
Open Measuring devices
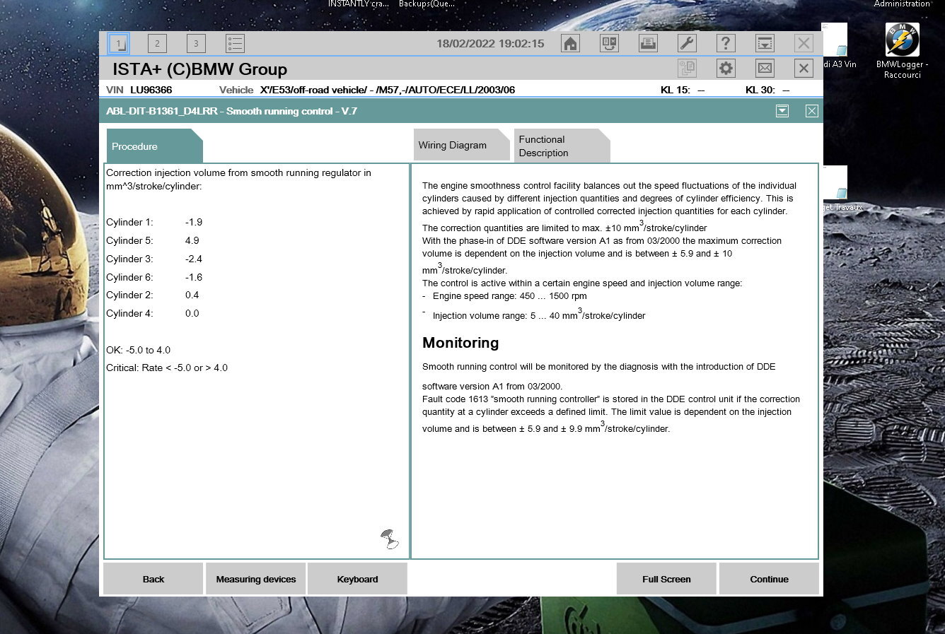(256, 579)
